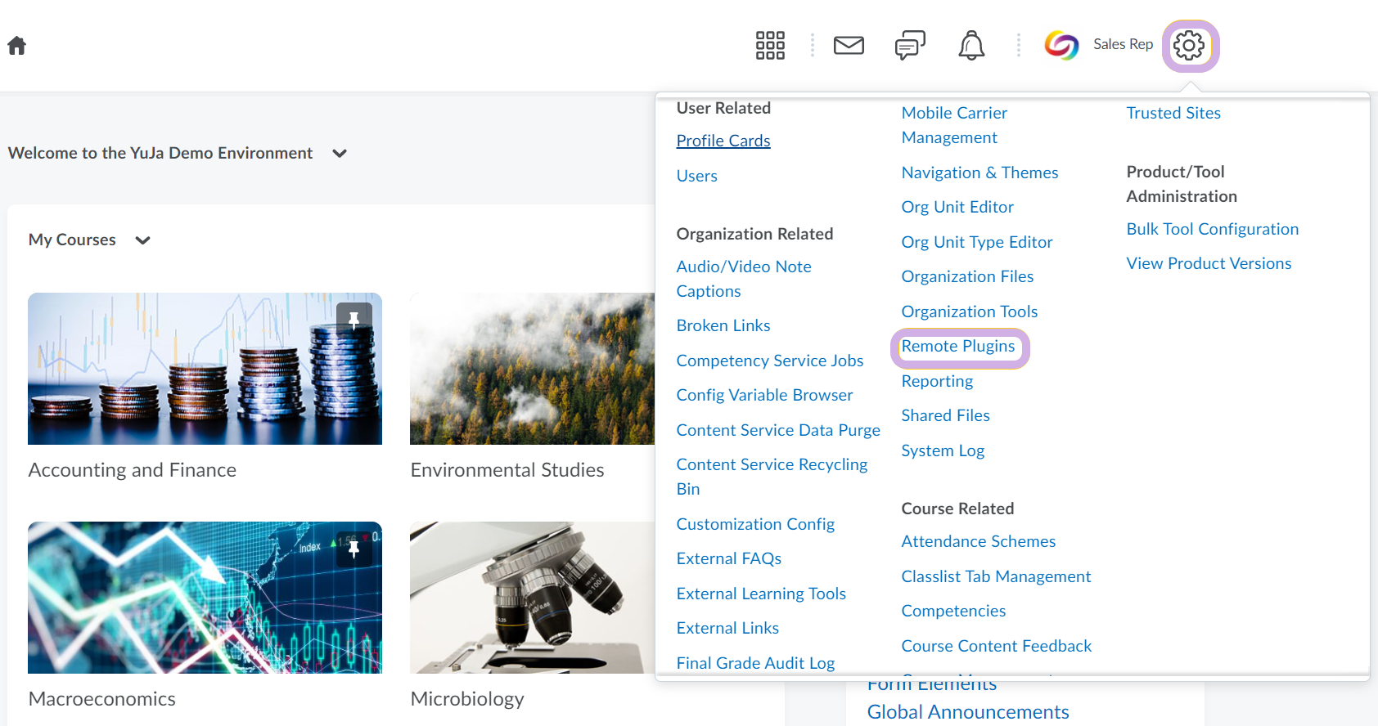Open Mobile Carrier Management

pyautogui.click(x=954, y=125)
